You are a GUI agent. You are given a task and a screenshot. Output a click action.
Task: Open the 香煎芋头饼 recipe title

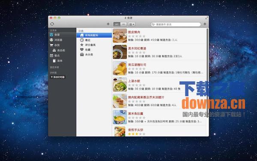(x=135, y=130)
